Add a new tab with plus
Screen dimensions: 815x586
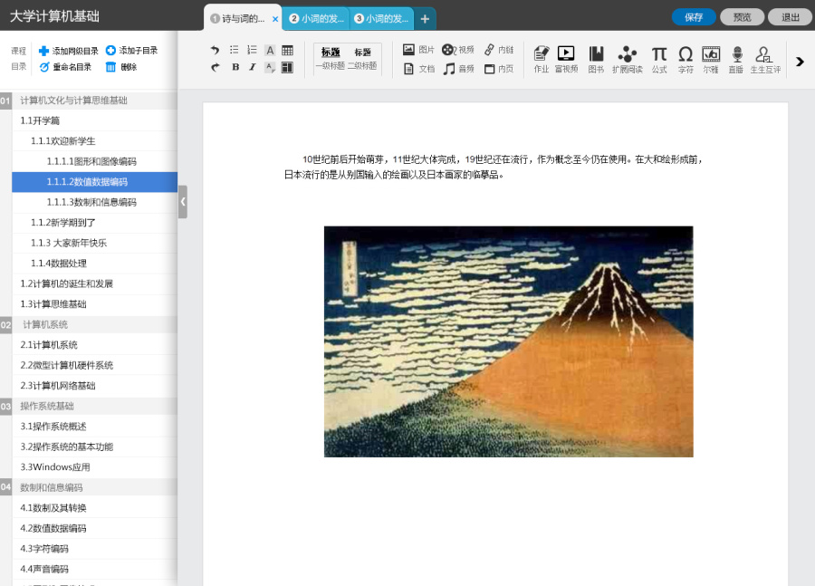pos(425,19)
